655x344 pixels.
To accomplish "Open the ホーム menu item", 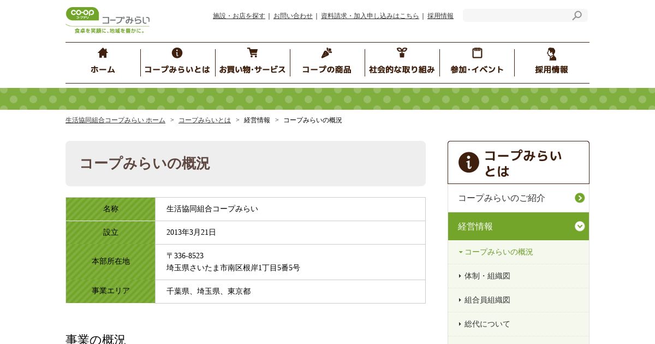I will pos(103,69).
